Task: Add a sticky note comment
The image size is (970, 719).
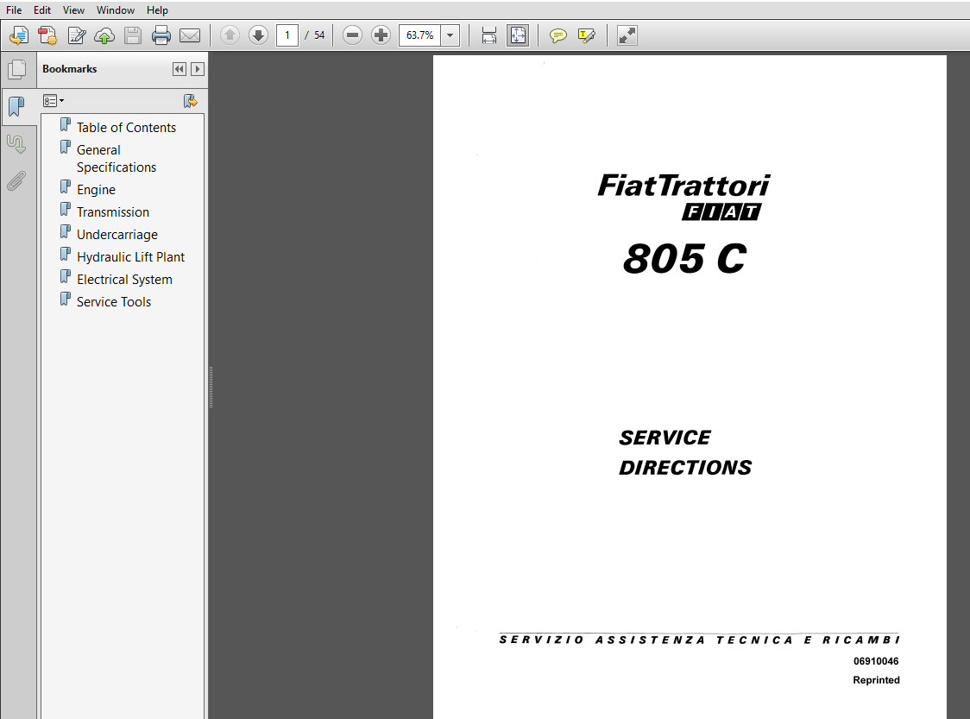Action: 558,35
